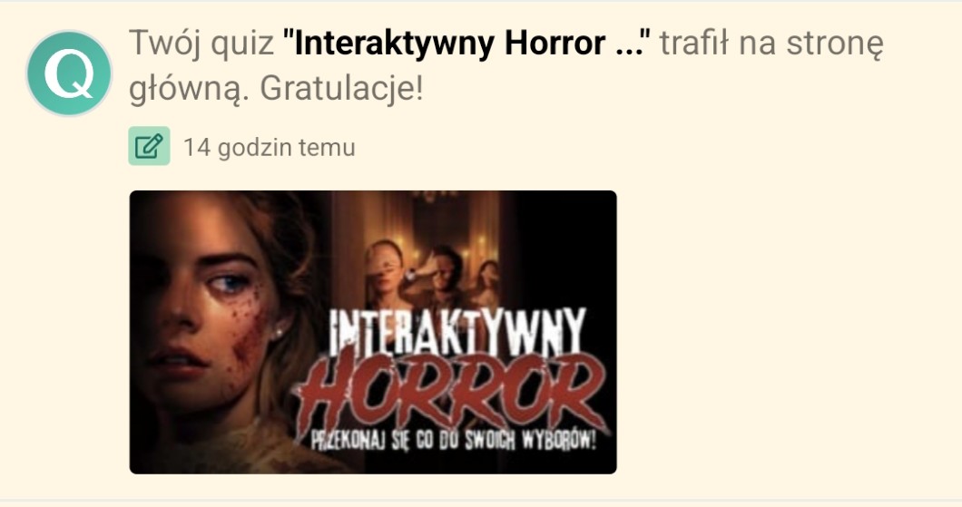962x507 pixels.
Task: Select the "trafił na stronę" message text
Action: (x=771, y=43)
